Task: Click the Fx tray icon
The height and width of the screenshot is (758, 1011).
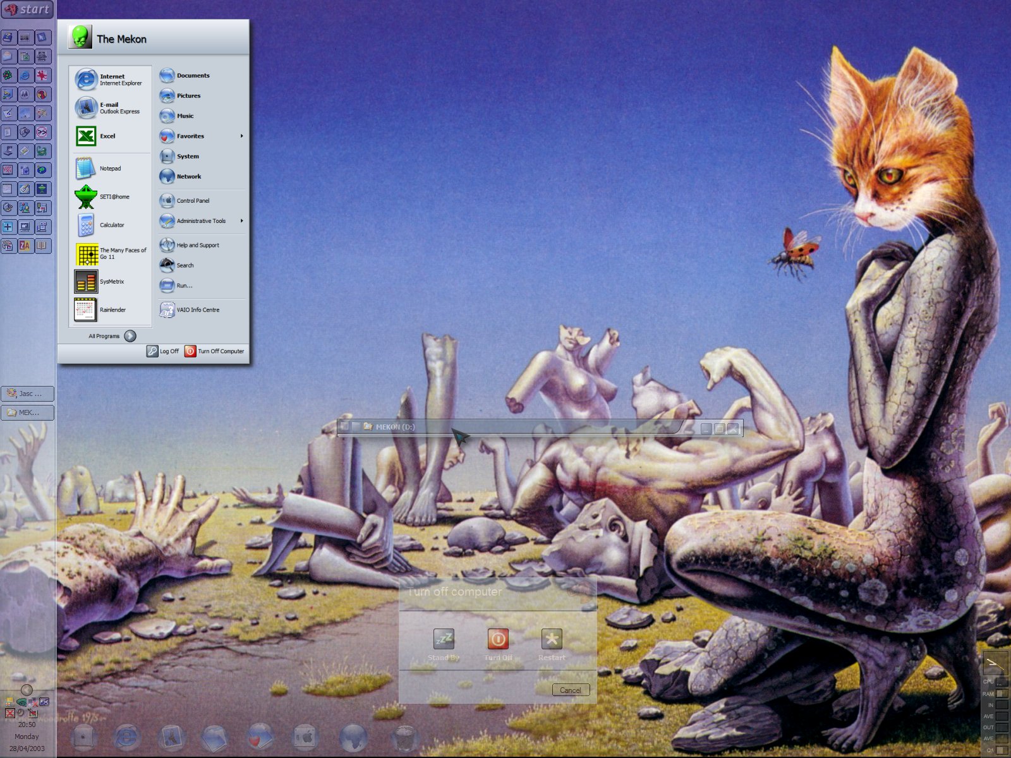Action: 44,702
